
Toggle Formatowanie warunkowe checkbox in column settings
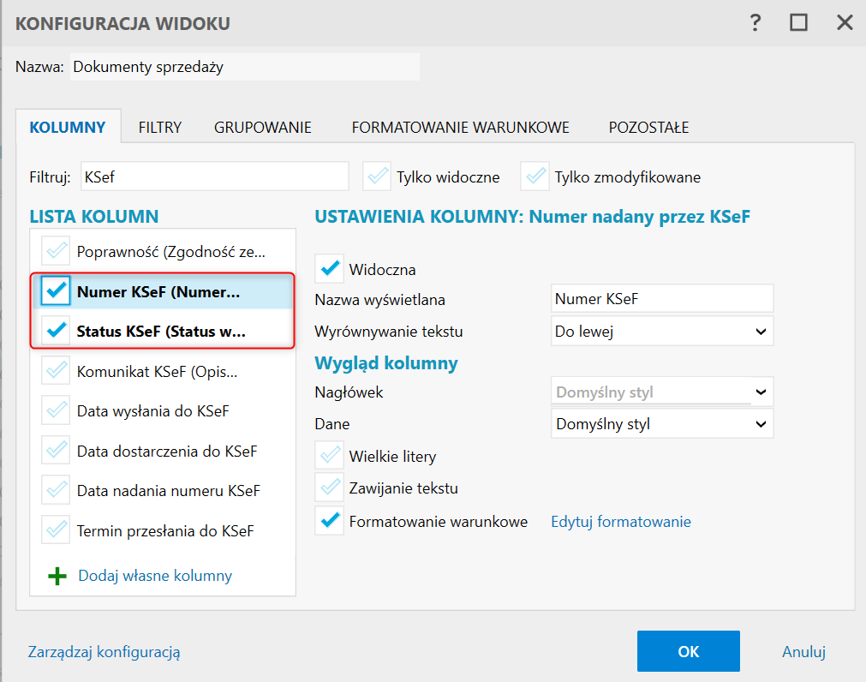click(329, 521)
